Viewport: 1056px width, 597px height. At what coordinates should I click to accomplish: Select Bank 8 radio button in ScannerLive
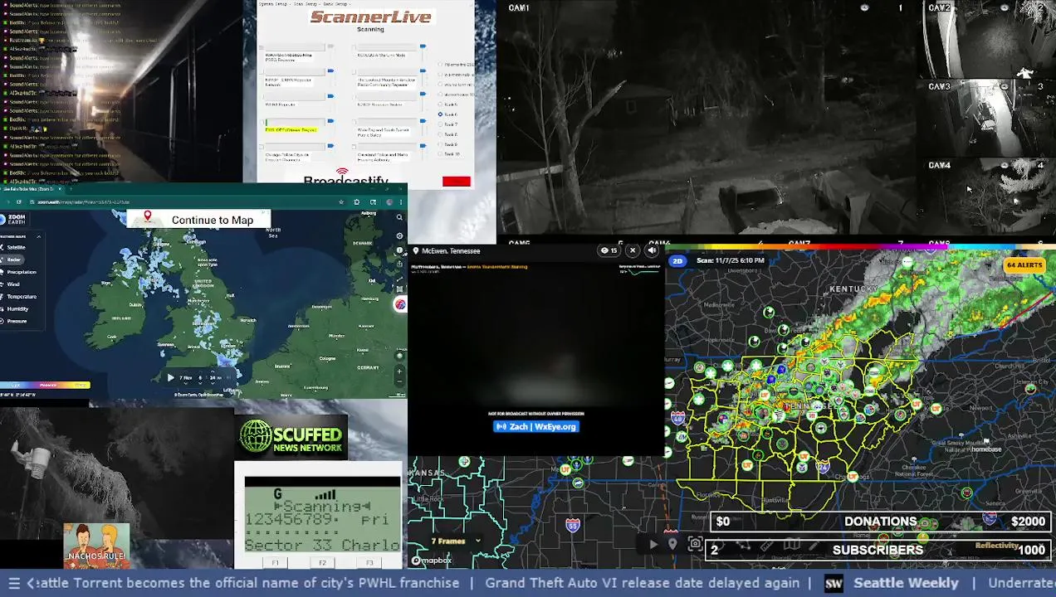tap(440, 134)
